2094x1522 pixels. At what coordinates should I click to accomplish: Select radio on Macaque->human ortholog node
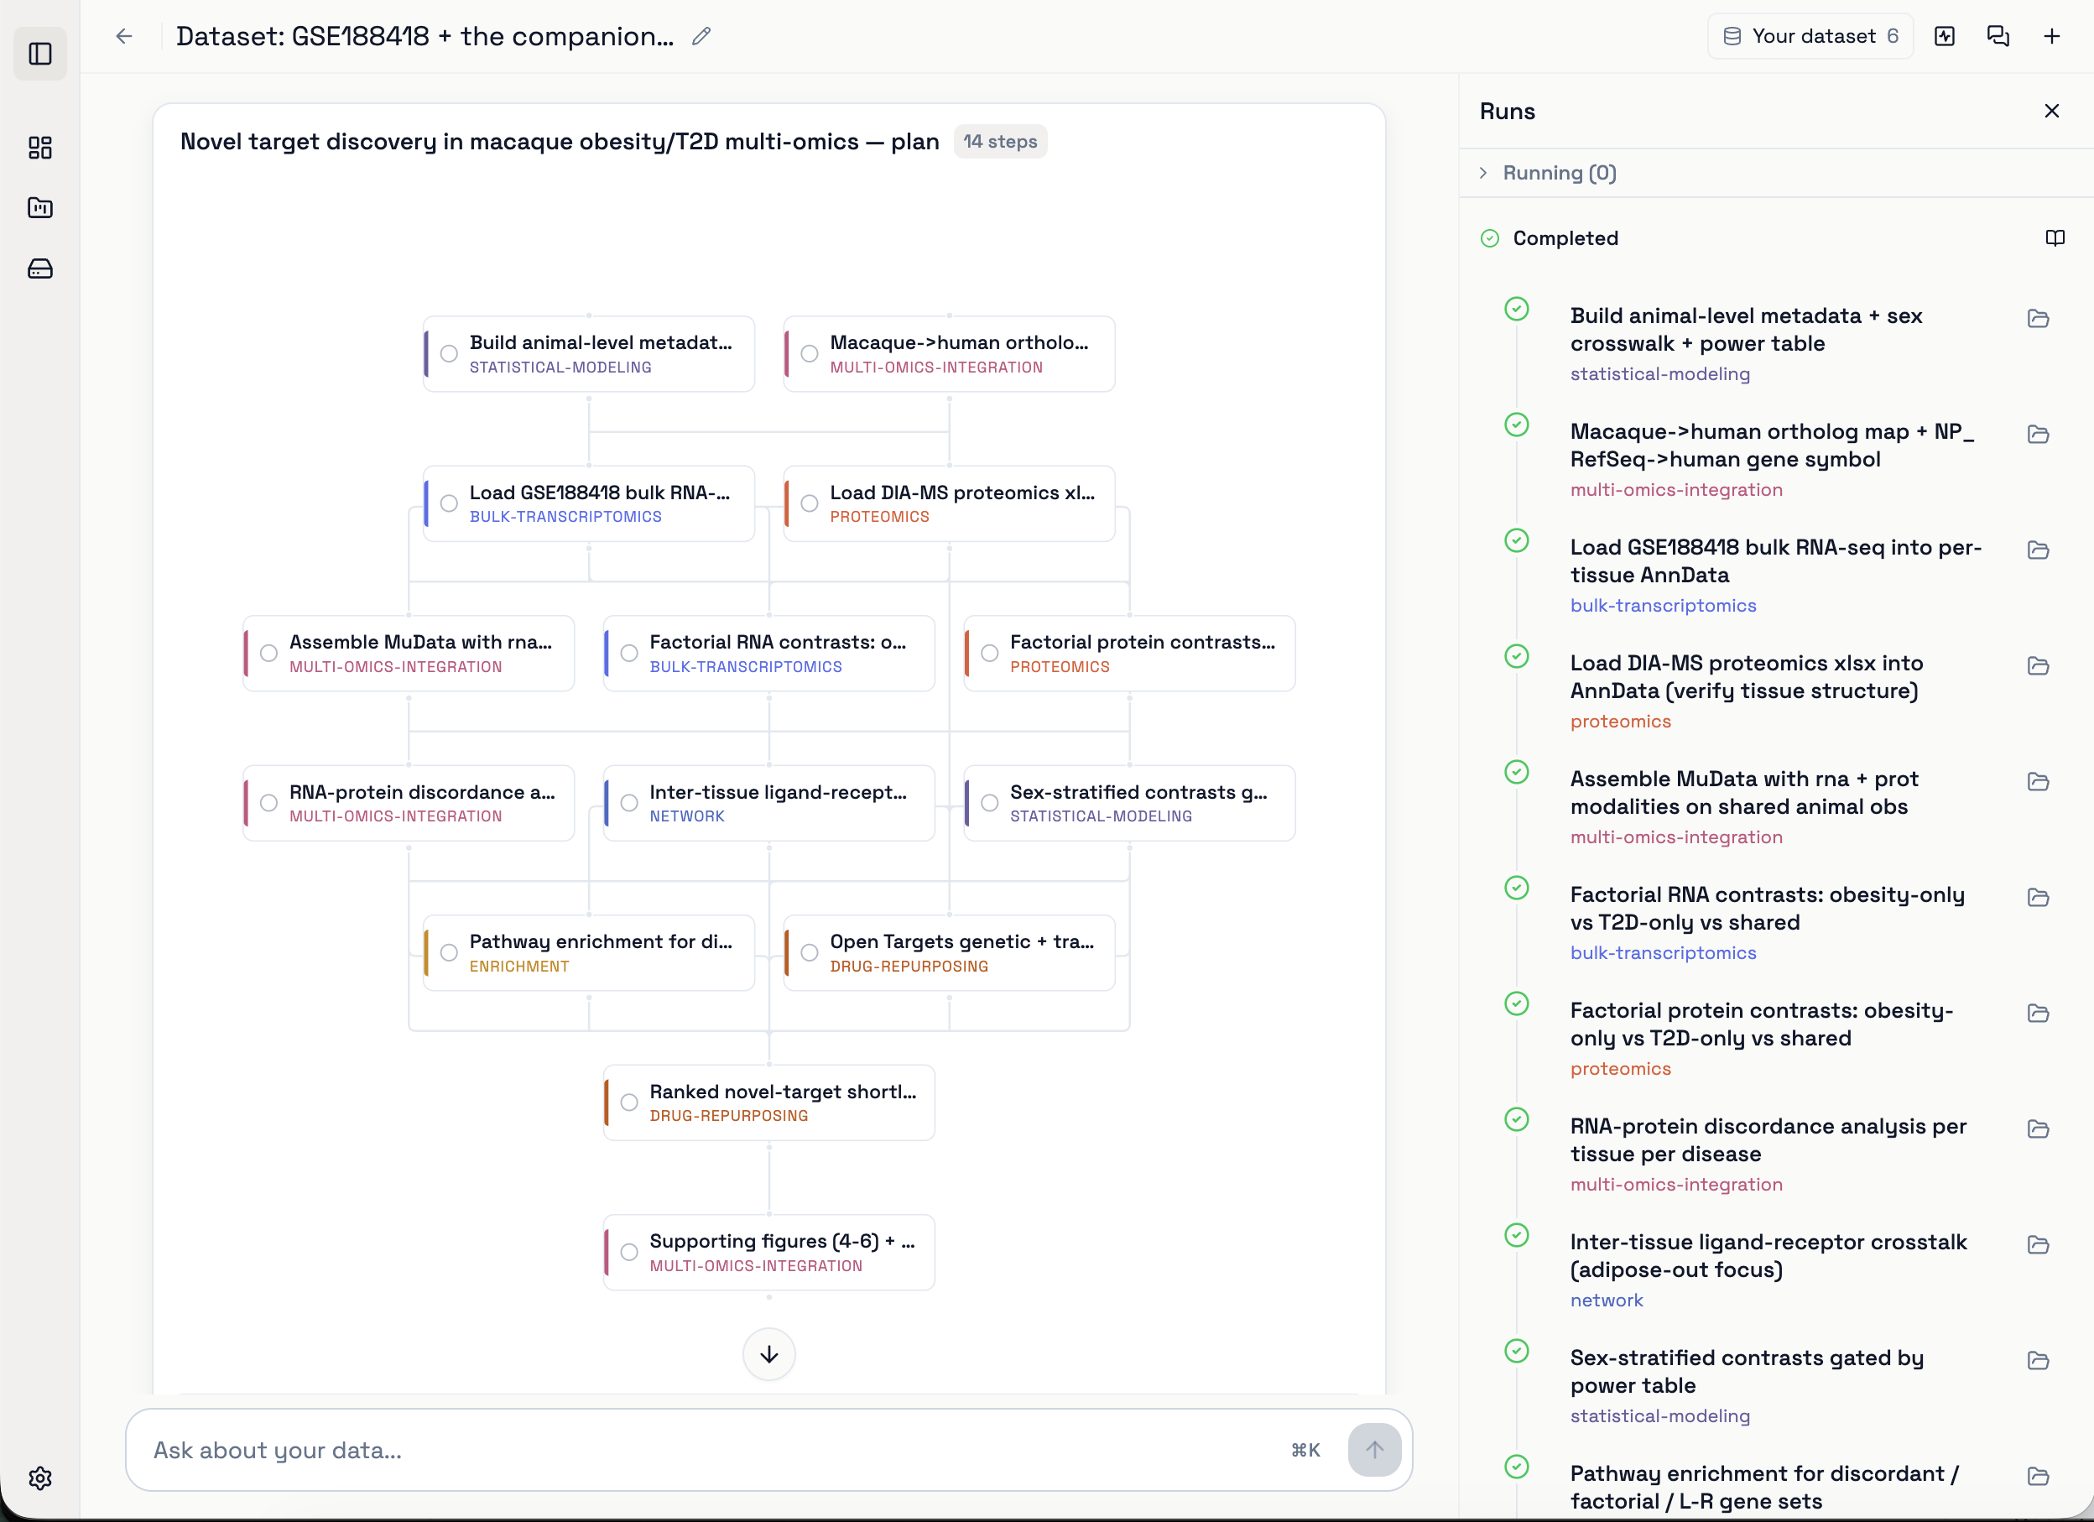810,354
